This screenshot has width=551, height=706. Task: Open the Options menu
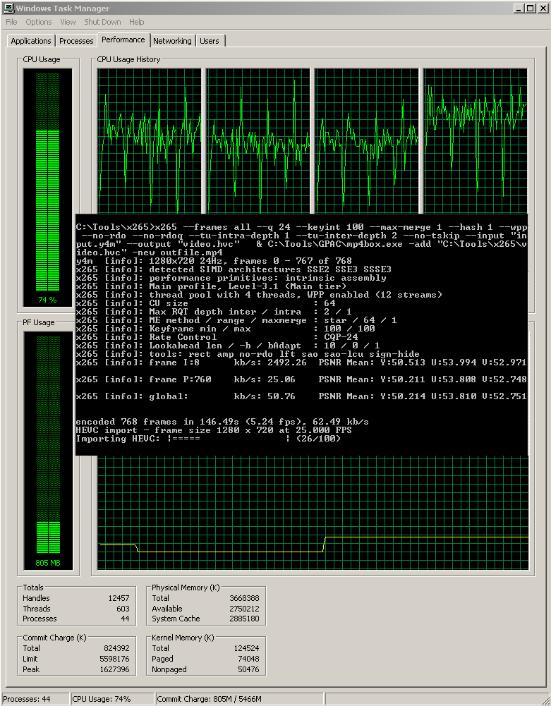[38, 22]
